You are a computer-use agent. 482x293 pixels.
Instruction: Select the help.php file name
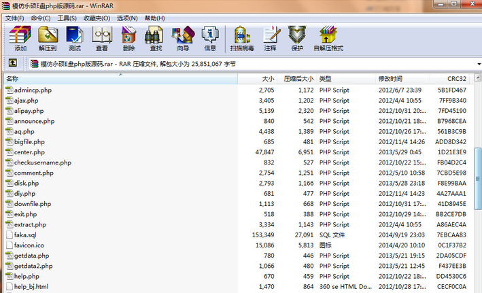click(x=27, y=277)
